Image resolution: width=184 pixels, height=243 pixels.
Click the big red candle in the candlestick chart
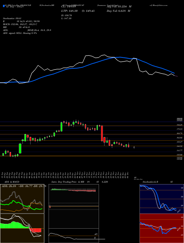coord(102,133)
